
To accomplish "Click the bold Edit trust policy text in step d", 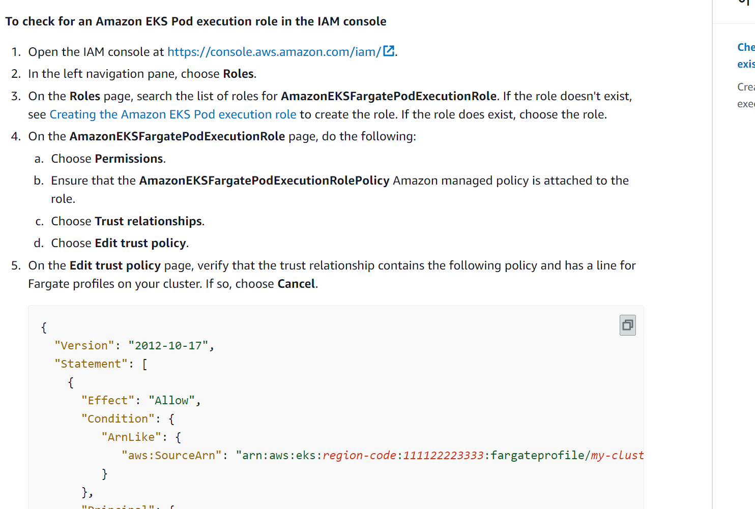I will tap(140, 243).
